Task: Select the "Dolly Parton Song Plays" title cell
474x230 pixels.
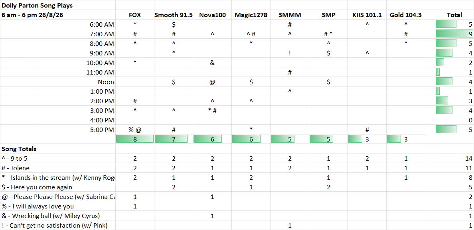Action: tap(37, 6)
